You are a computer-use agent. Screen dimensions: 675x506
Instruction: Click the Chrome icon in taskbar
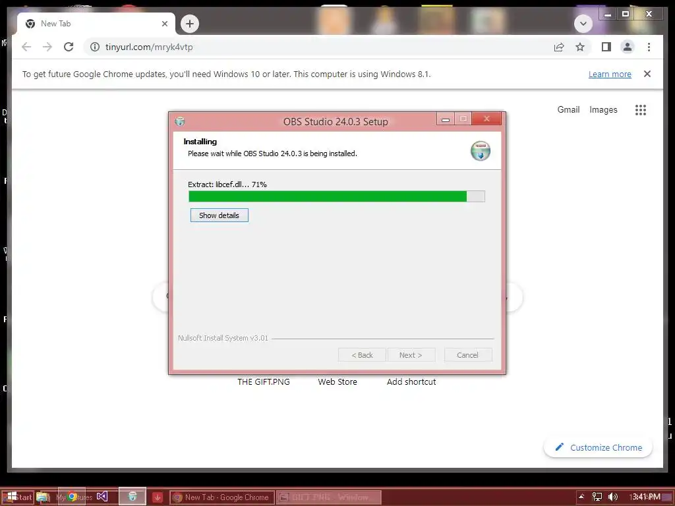pyautogui.click(x=73, y=497)
